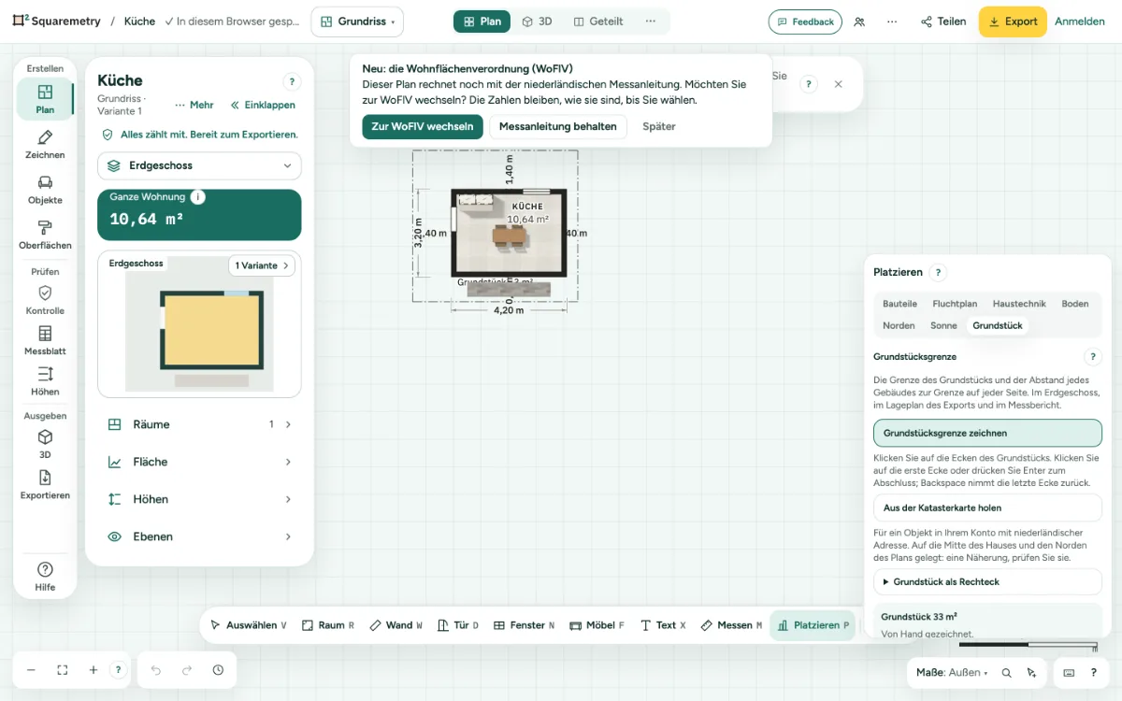Open the Kontrolle check panel
Screen dimensions: 1122x701
(45, 300)
